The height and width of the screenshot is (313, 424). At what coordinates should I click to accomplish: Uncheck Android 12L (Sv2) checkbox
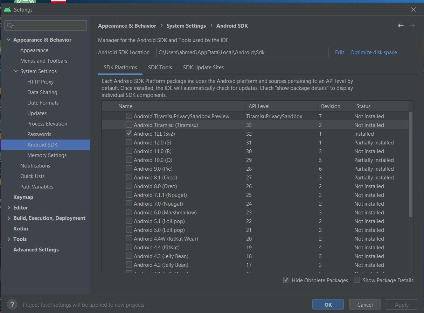[x=129, y=133]
